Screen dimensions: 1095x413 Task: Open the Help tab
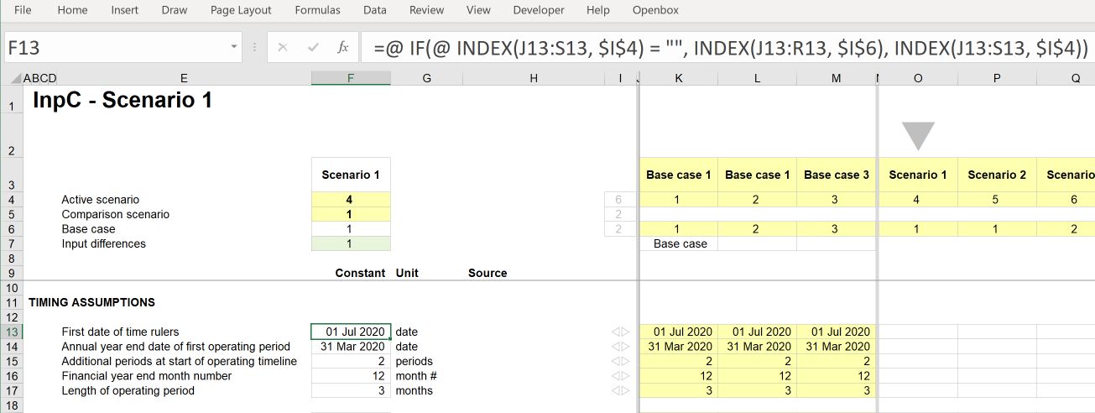[x=598, y=10]
